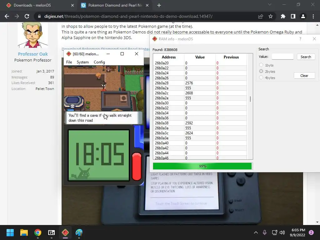Image resolution: width=320 pixels, height=240 pixels.
Task: Click the Professor Oak avatar image
Action: click(x=33, y=35)
